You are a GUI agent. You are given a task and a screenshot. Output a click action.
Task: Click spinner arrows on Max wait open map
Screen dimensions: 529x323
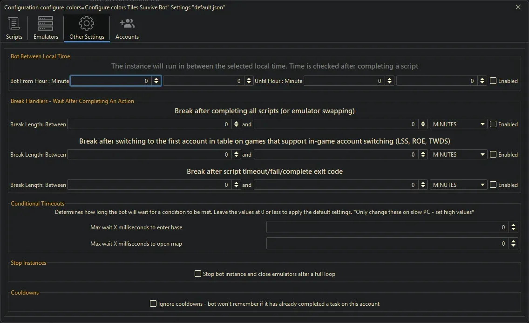click(513, 243)
